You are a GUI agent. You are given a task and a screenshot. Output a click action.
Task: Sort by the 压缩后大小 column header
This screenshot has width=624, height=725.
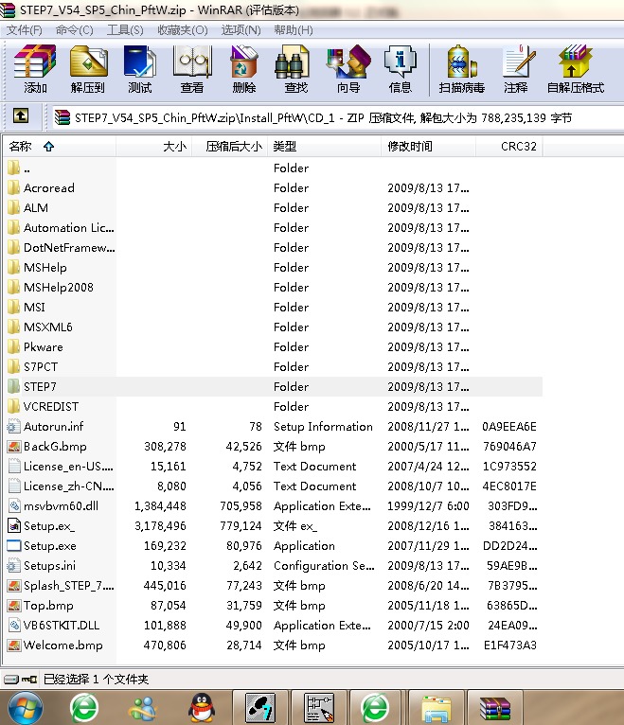[234, 147]
